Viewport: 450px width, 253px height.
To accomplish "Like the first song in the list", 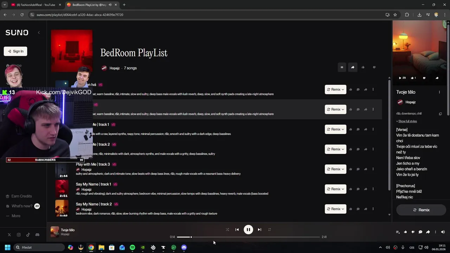I will click(351, 90).
